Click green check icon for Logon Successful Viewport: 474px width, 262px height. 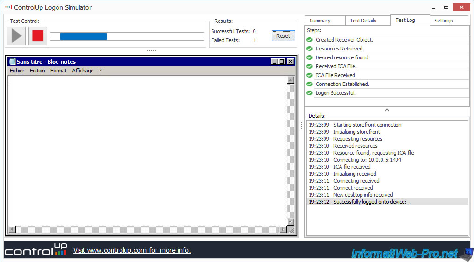[x=310, y=93]
